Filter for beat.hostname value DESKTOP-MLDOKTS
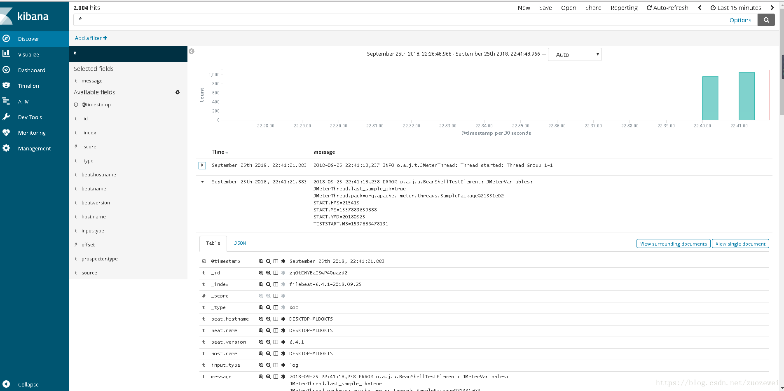The image size is (784, 391). point(261,319)
